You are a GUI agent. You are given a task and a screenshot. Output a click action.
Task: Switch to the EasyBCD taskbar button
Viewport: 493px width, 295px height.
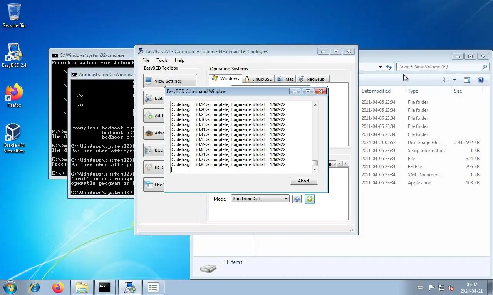click(129, 287)
